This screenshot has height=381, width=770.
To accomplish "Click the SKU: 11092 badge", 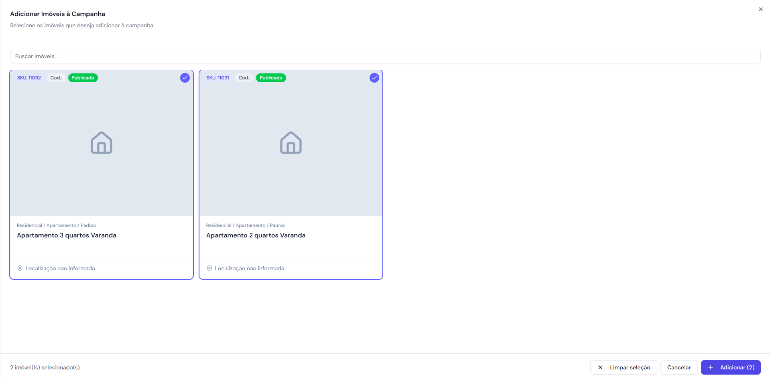I will (x=29, y=78).
